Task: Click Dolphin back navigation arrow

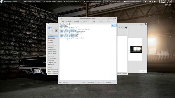Action: [x=49, y=31]
